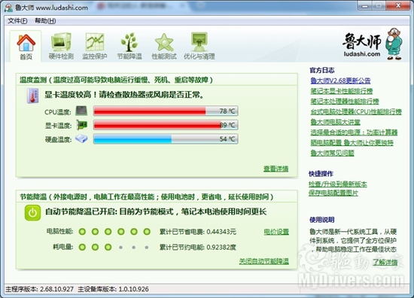Open the 优化与清理 icon
Screen dimensions: 414x298
pos(199,42)
